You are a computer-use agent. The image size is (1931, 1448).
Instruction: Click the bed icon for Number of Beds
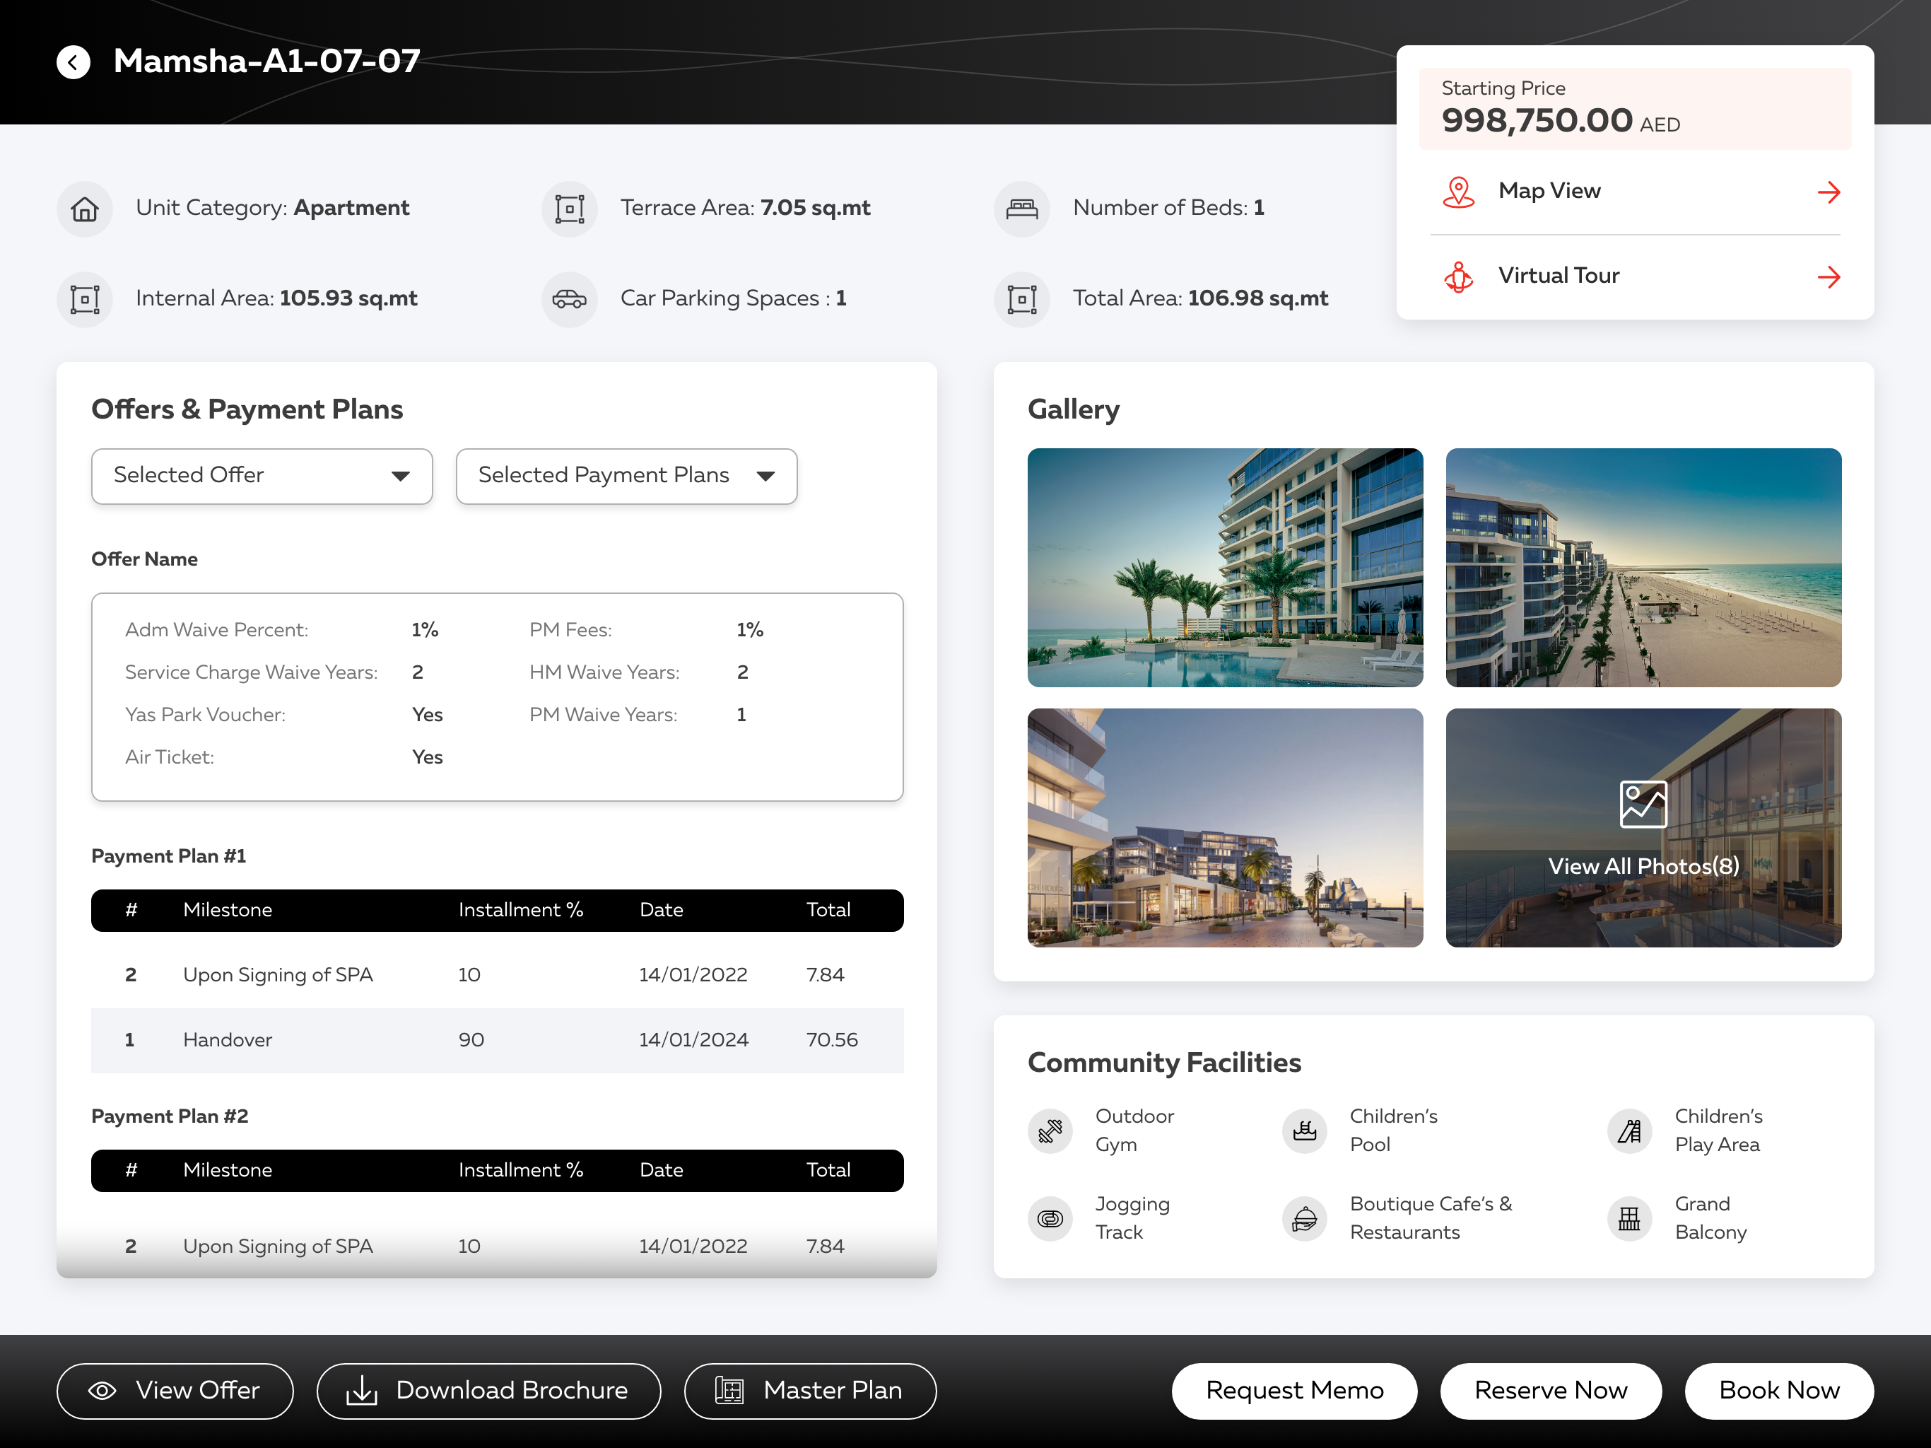pos(1021,209)
